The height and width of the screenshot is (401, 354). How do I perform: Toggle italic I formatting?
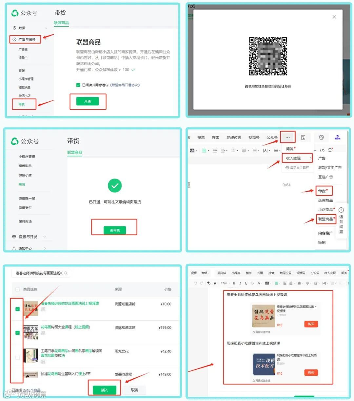point(240,283)
